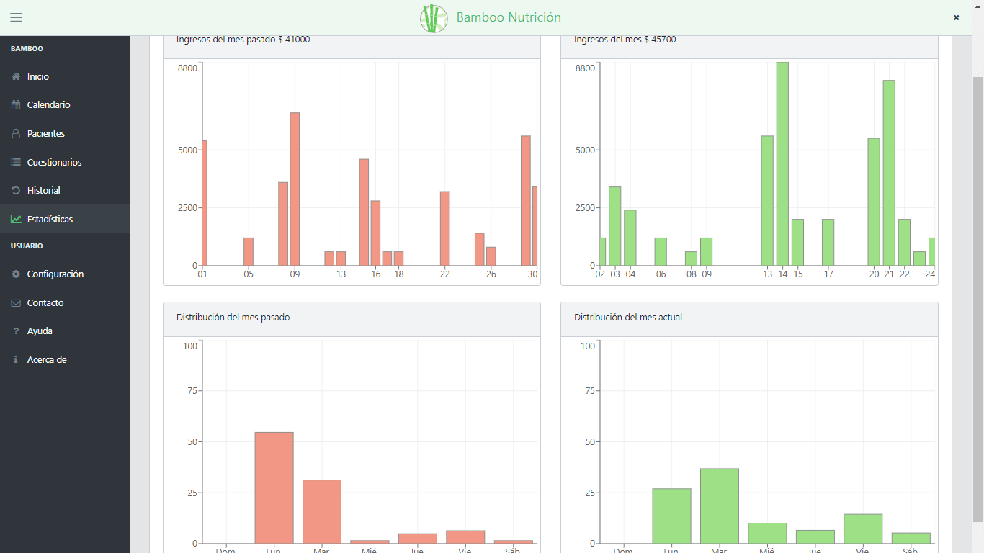This screenshot has height=553, width=984.
Task: Click the red bar above day 05
Action: coord(249,252)
